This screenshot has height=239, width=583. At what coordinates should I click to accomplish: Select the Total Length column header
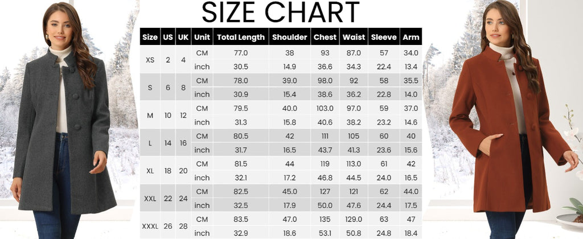(241, 37)
